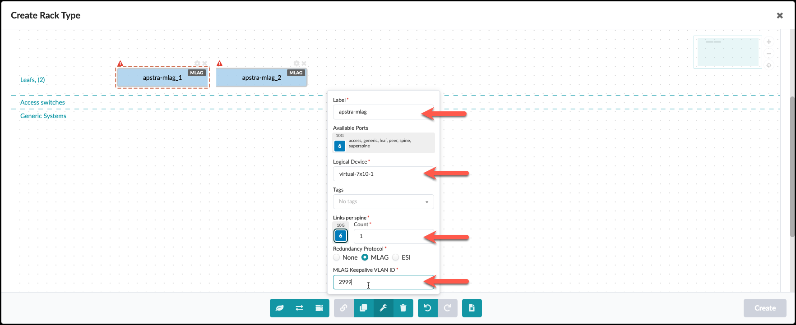The width and height of the screenshot is (796, 325).
Task: Click the swap arrows icon in bottom toolbar
Action: coord(299,308)
